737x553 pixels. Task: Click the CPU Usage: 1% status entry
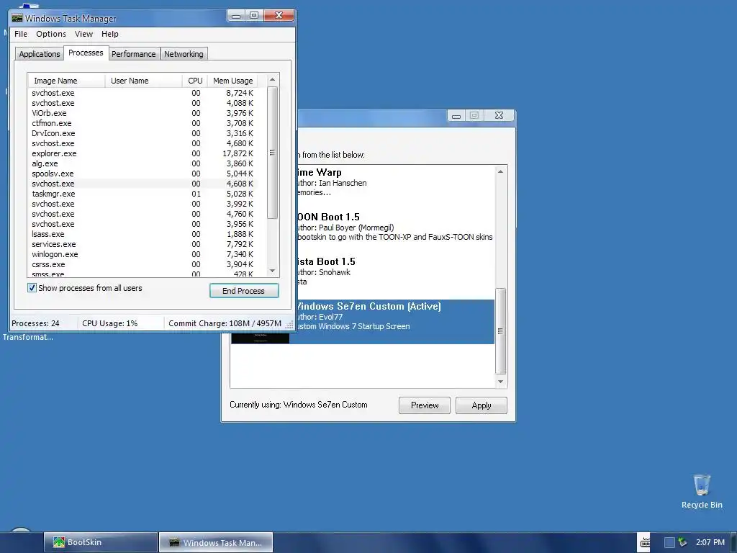pos(109,323)
